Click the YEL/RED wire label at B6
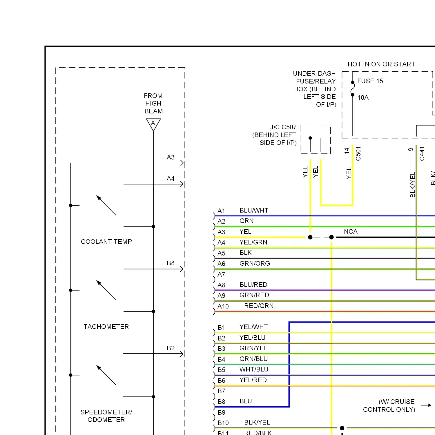The image size is (435, 435). coord(253,380)
